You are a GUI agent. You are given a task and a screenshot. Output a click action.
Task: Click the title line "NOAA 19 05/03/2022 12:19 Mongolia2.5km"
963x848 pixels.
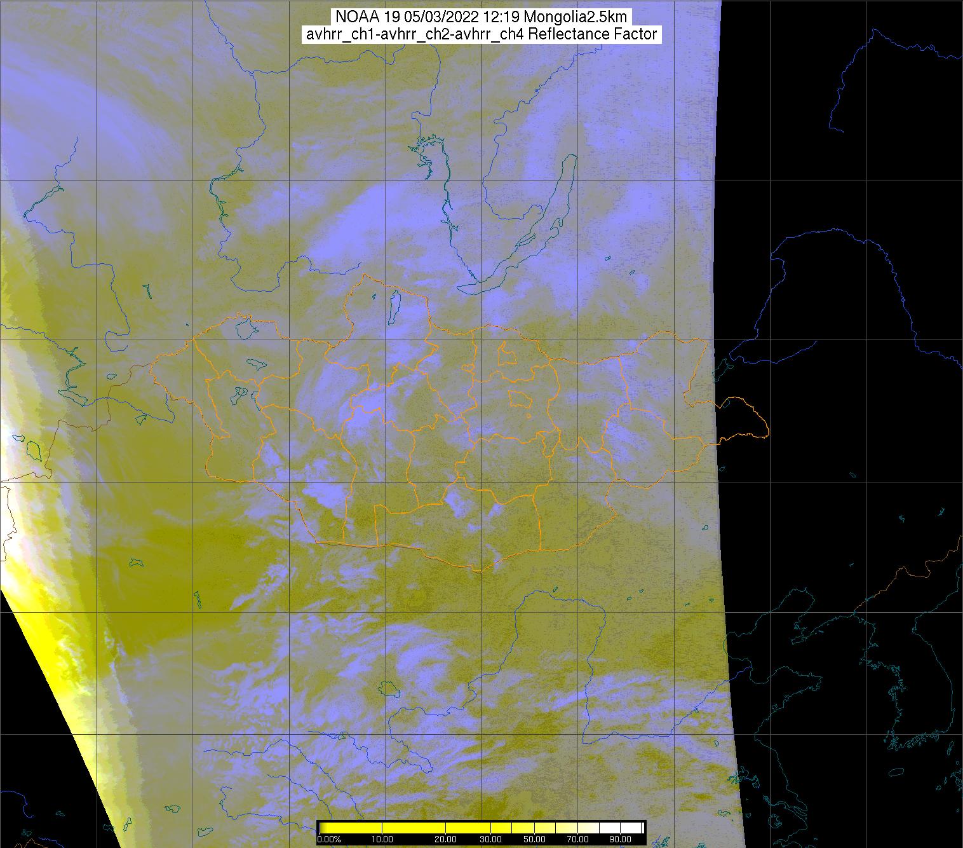481,17
